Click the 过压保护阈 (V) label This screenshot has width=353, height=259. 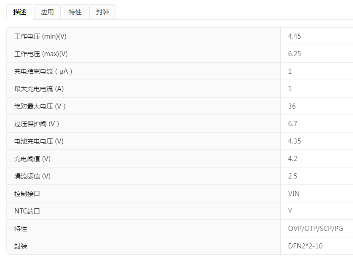click(x=37, y=124)
